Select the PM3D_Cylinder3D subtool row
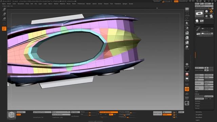 pos(204,35)
